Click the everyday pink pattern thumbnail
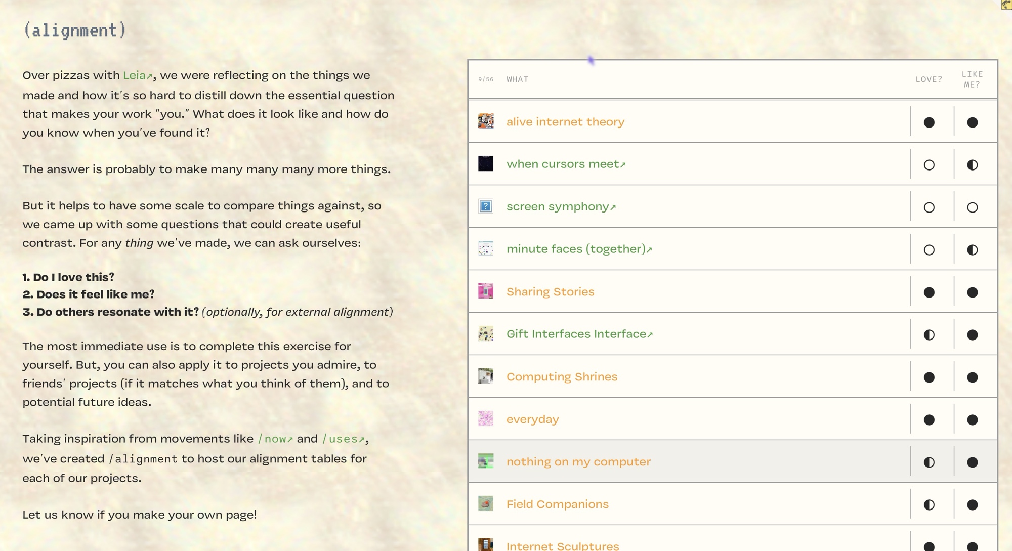This screenshot has height=551, width=1012. [x=486, y=419]
